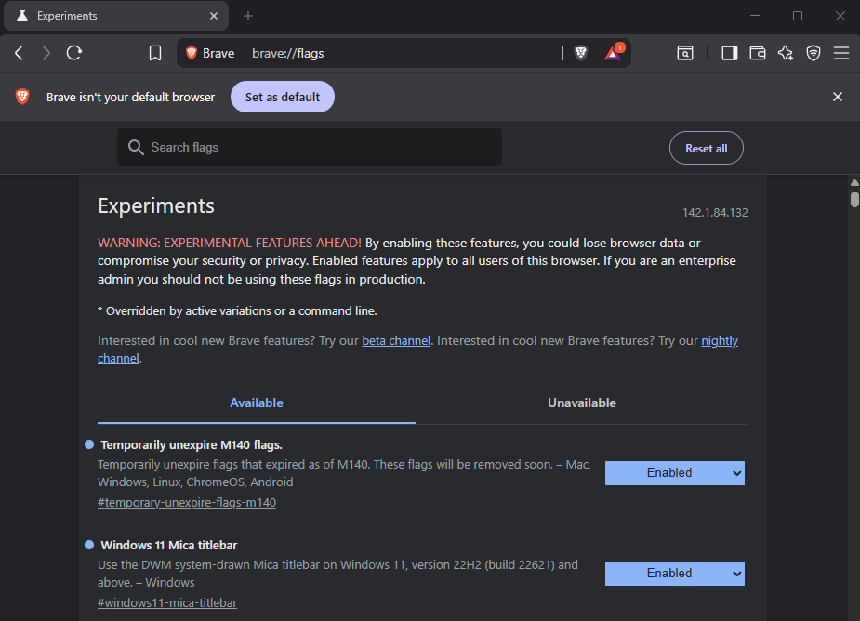Click the version number 142.1.84.132

coord(715,213)
